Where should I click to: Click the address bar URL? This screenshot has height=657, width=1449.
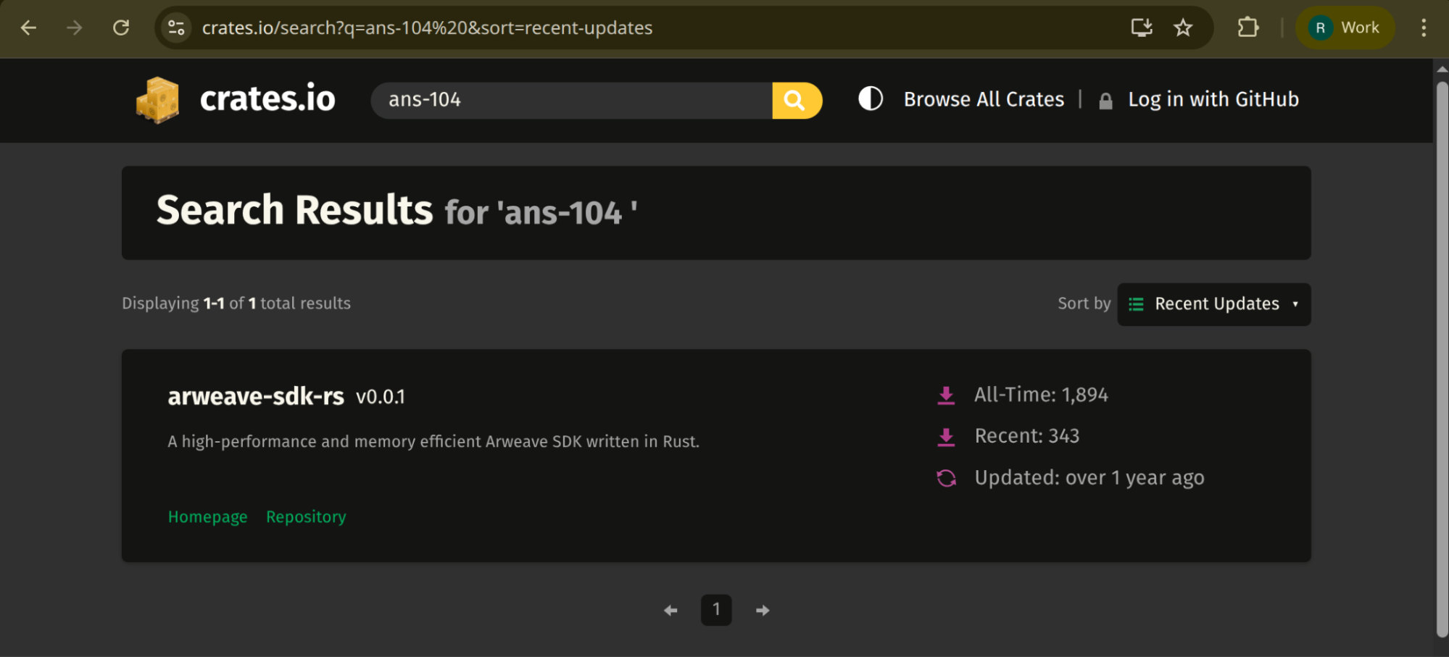427,28
